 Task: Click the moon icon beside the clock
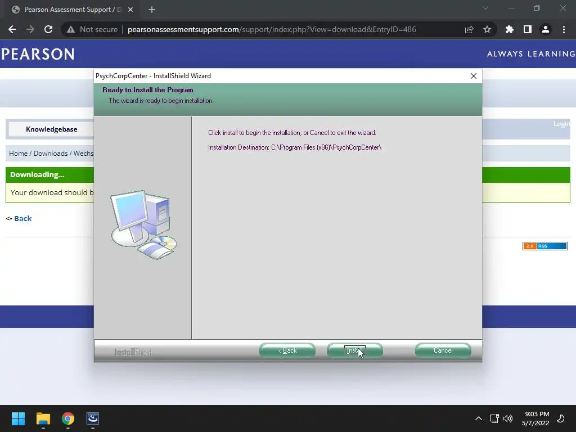pos(561,418)
